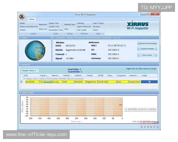Collapse the Adapter Name group row
Screen dimensions: 178x142
coord(24,79)
